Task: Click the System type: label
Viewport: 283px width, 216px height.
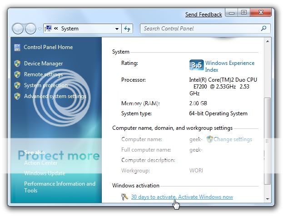Action: 136,113
